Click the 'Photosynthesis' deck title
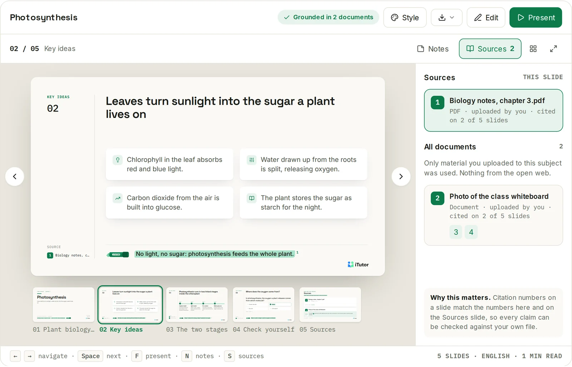This screenshot has width=572, height=367. point(44,18)
